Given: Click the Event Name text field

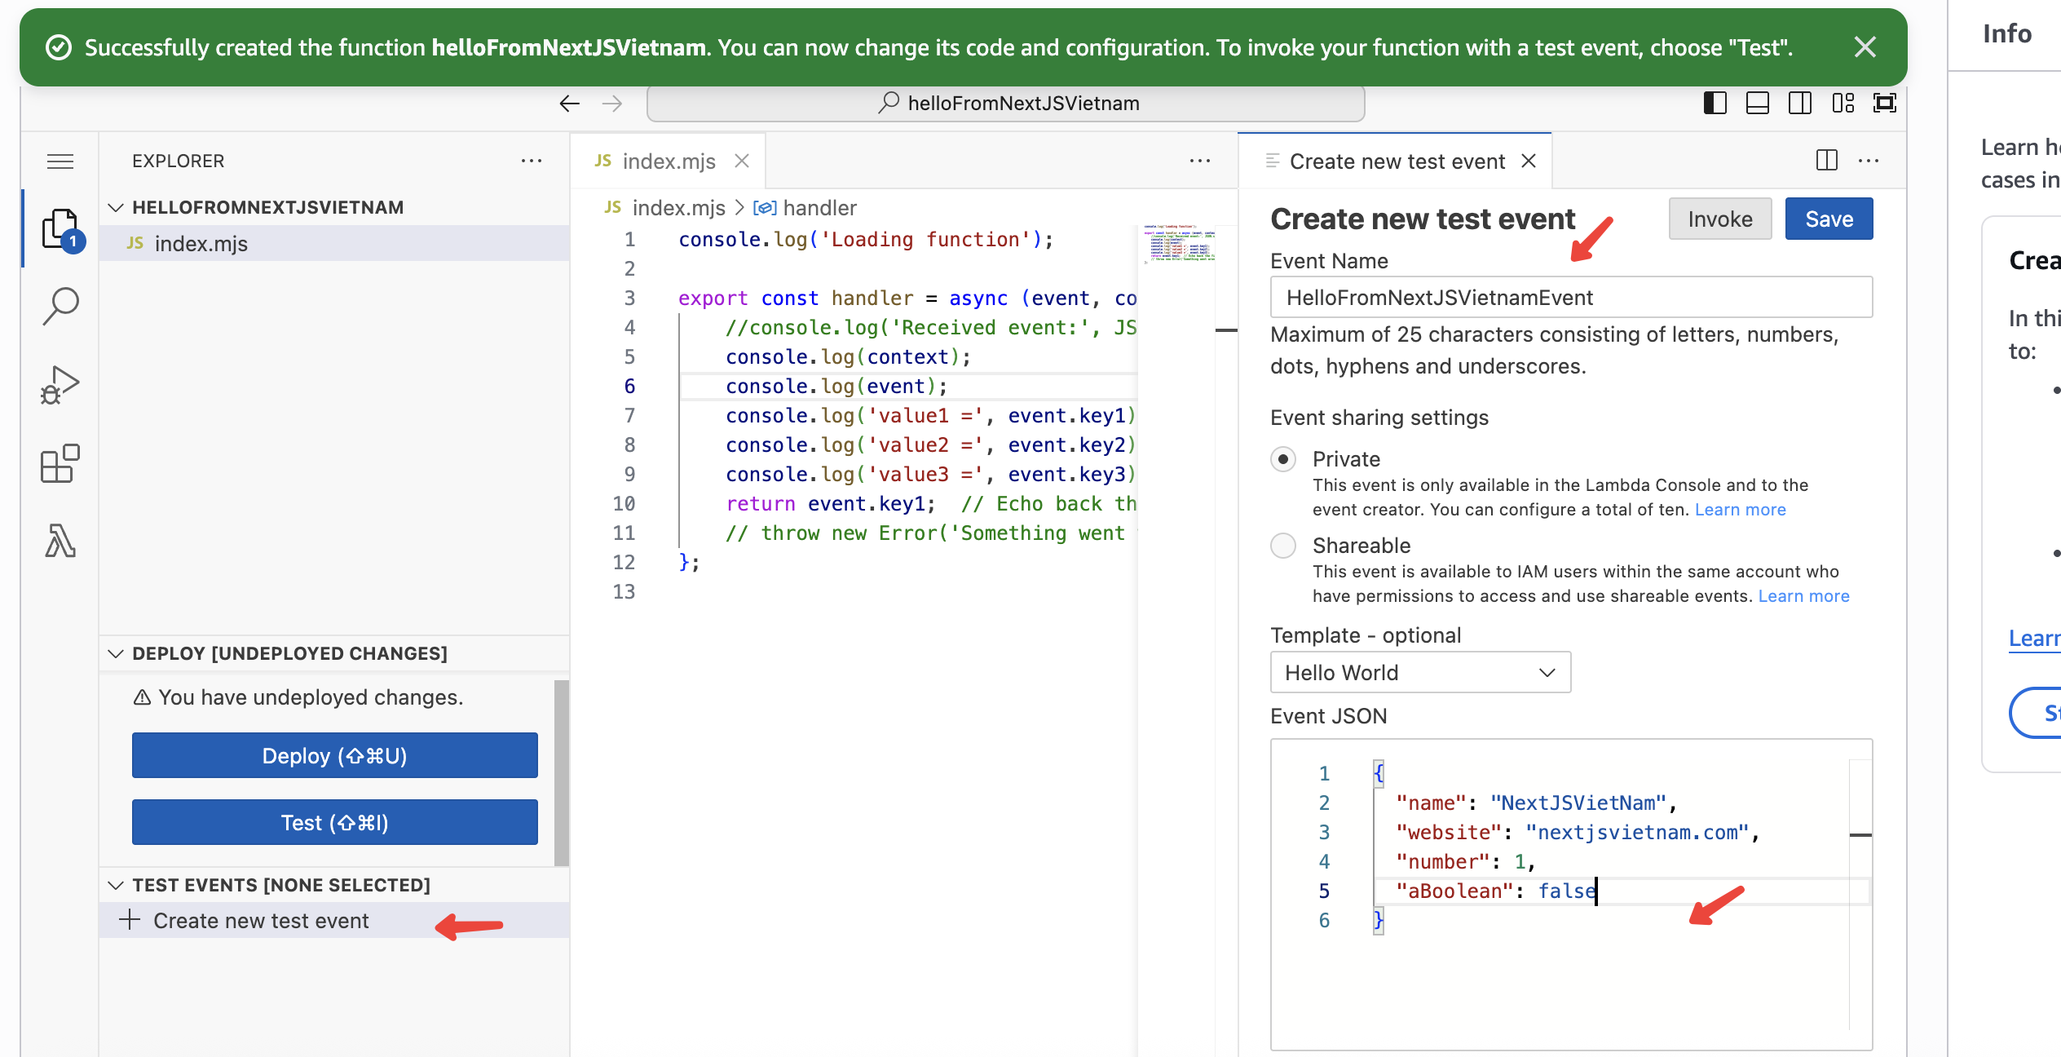Looking at the screenshot, I should point(1570,298).
